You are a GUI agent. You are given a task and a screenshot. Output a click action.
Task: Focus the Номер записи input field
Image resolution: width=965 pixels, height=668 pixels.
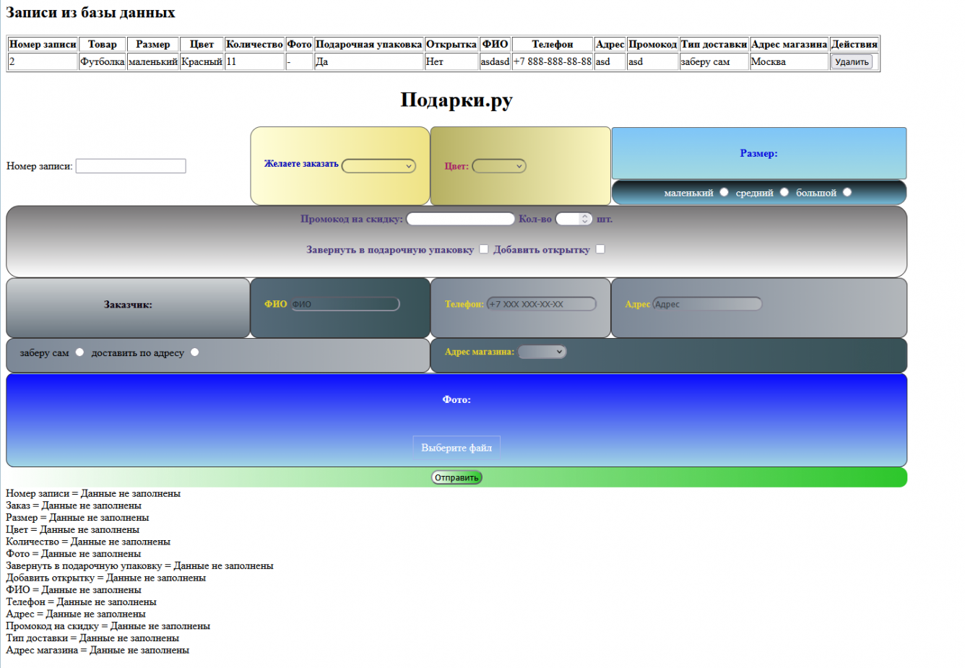coord(131,166)
